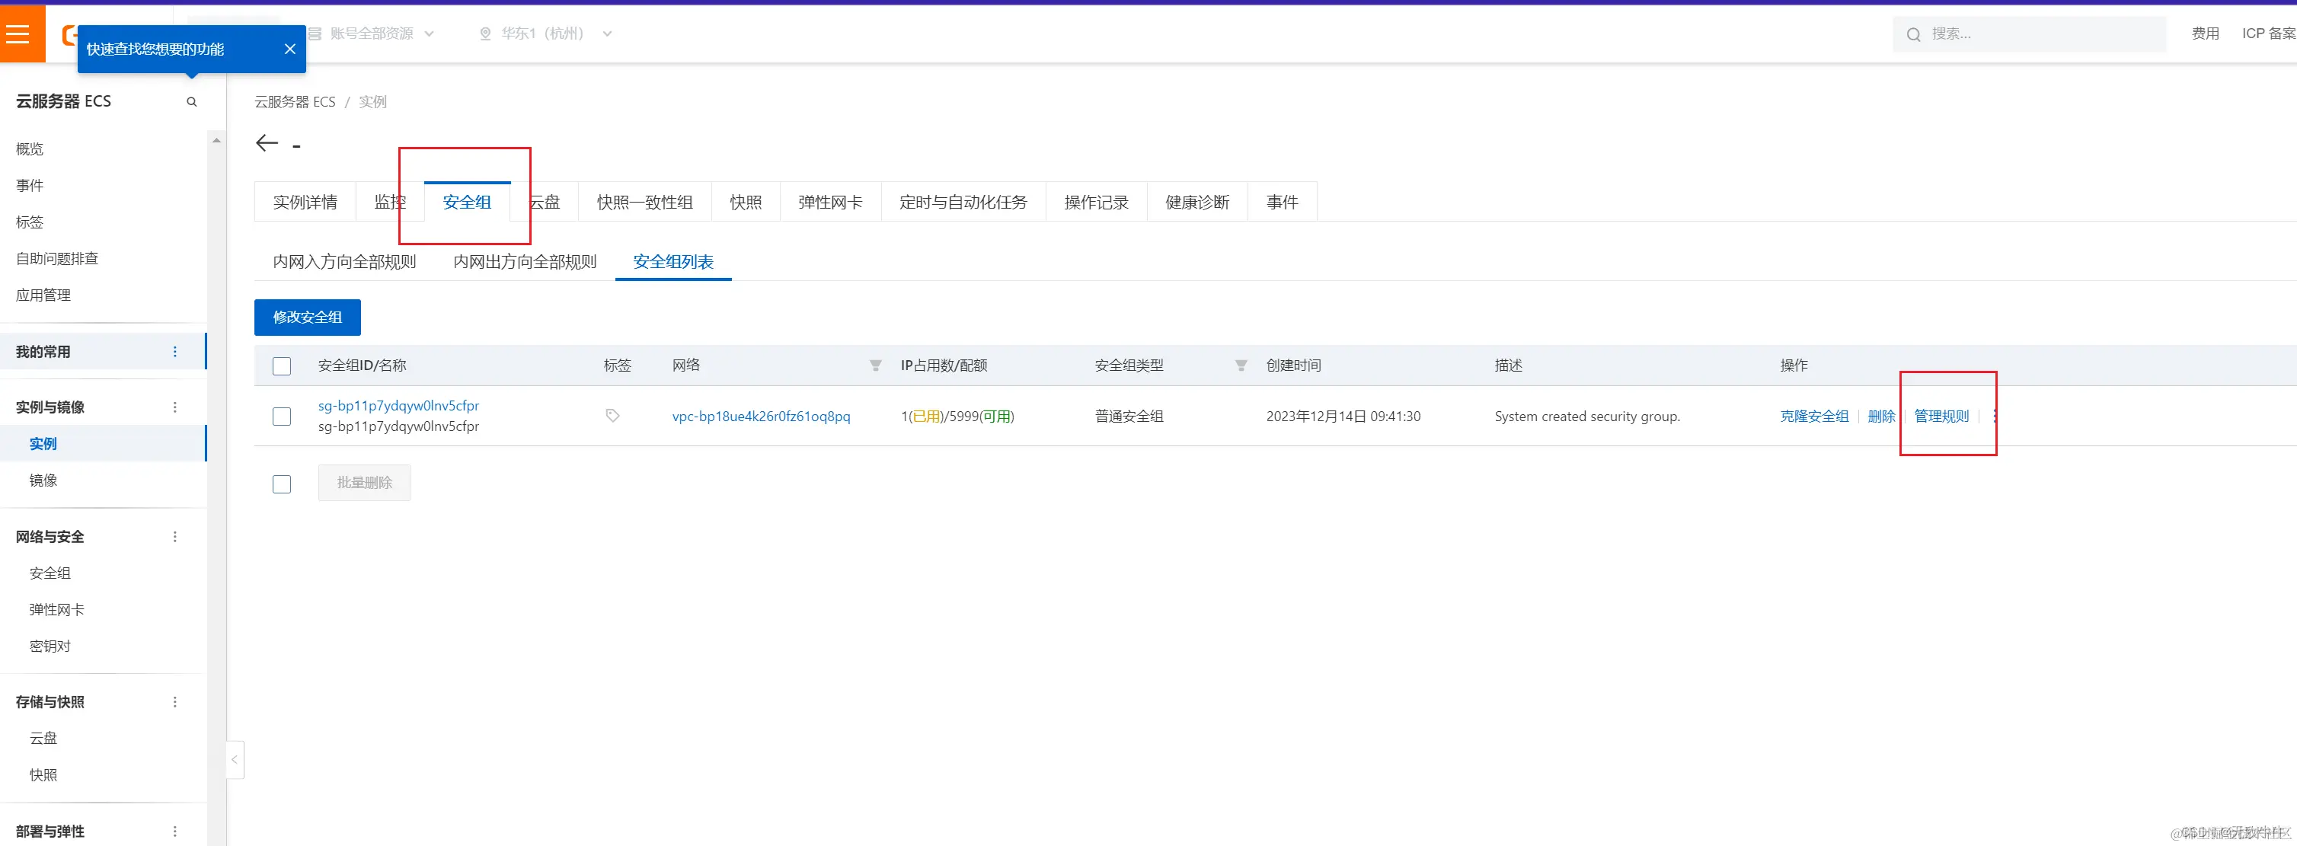Image resolution: width=2297 pixels, height=846 pixels.
Task: Switch to the 弹性网卡 tab
Action: (x=830, y=203)
